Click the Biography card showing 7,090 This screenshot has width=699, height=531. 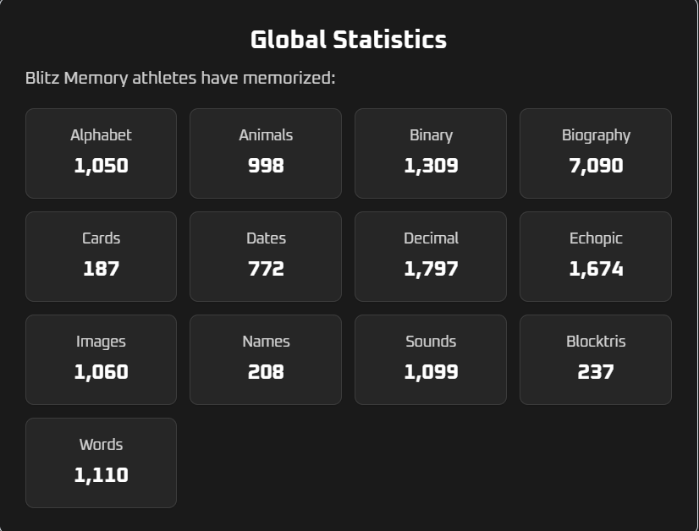[x=596, y=152]
